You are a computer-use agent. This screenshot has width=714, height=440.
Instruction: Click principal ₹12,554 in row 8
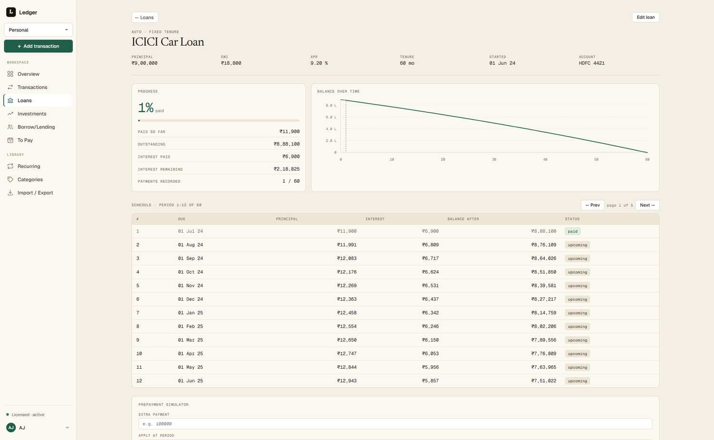[347, 327]
